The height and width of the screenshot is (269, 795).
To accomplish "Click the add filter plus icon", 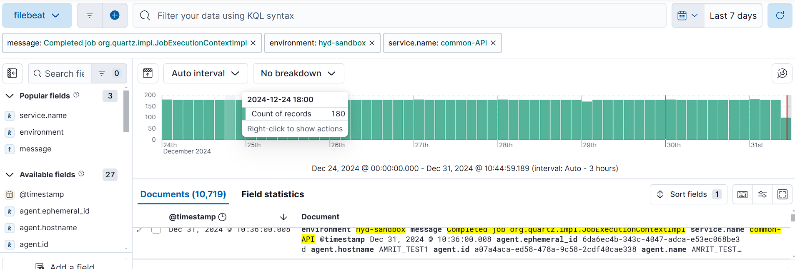I will pyautogui.click(x=115, y=15).
